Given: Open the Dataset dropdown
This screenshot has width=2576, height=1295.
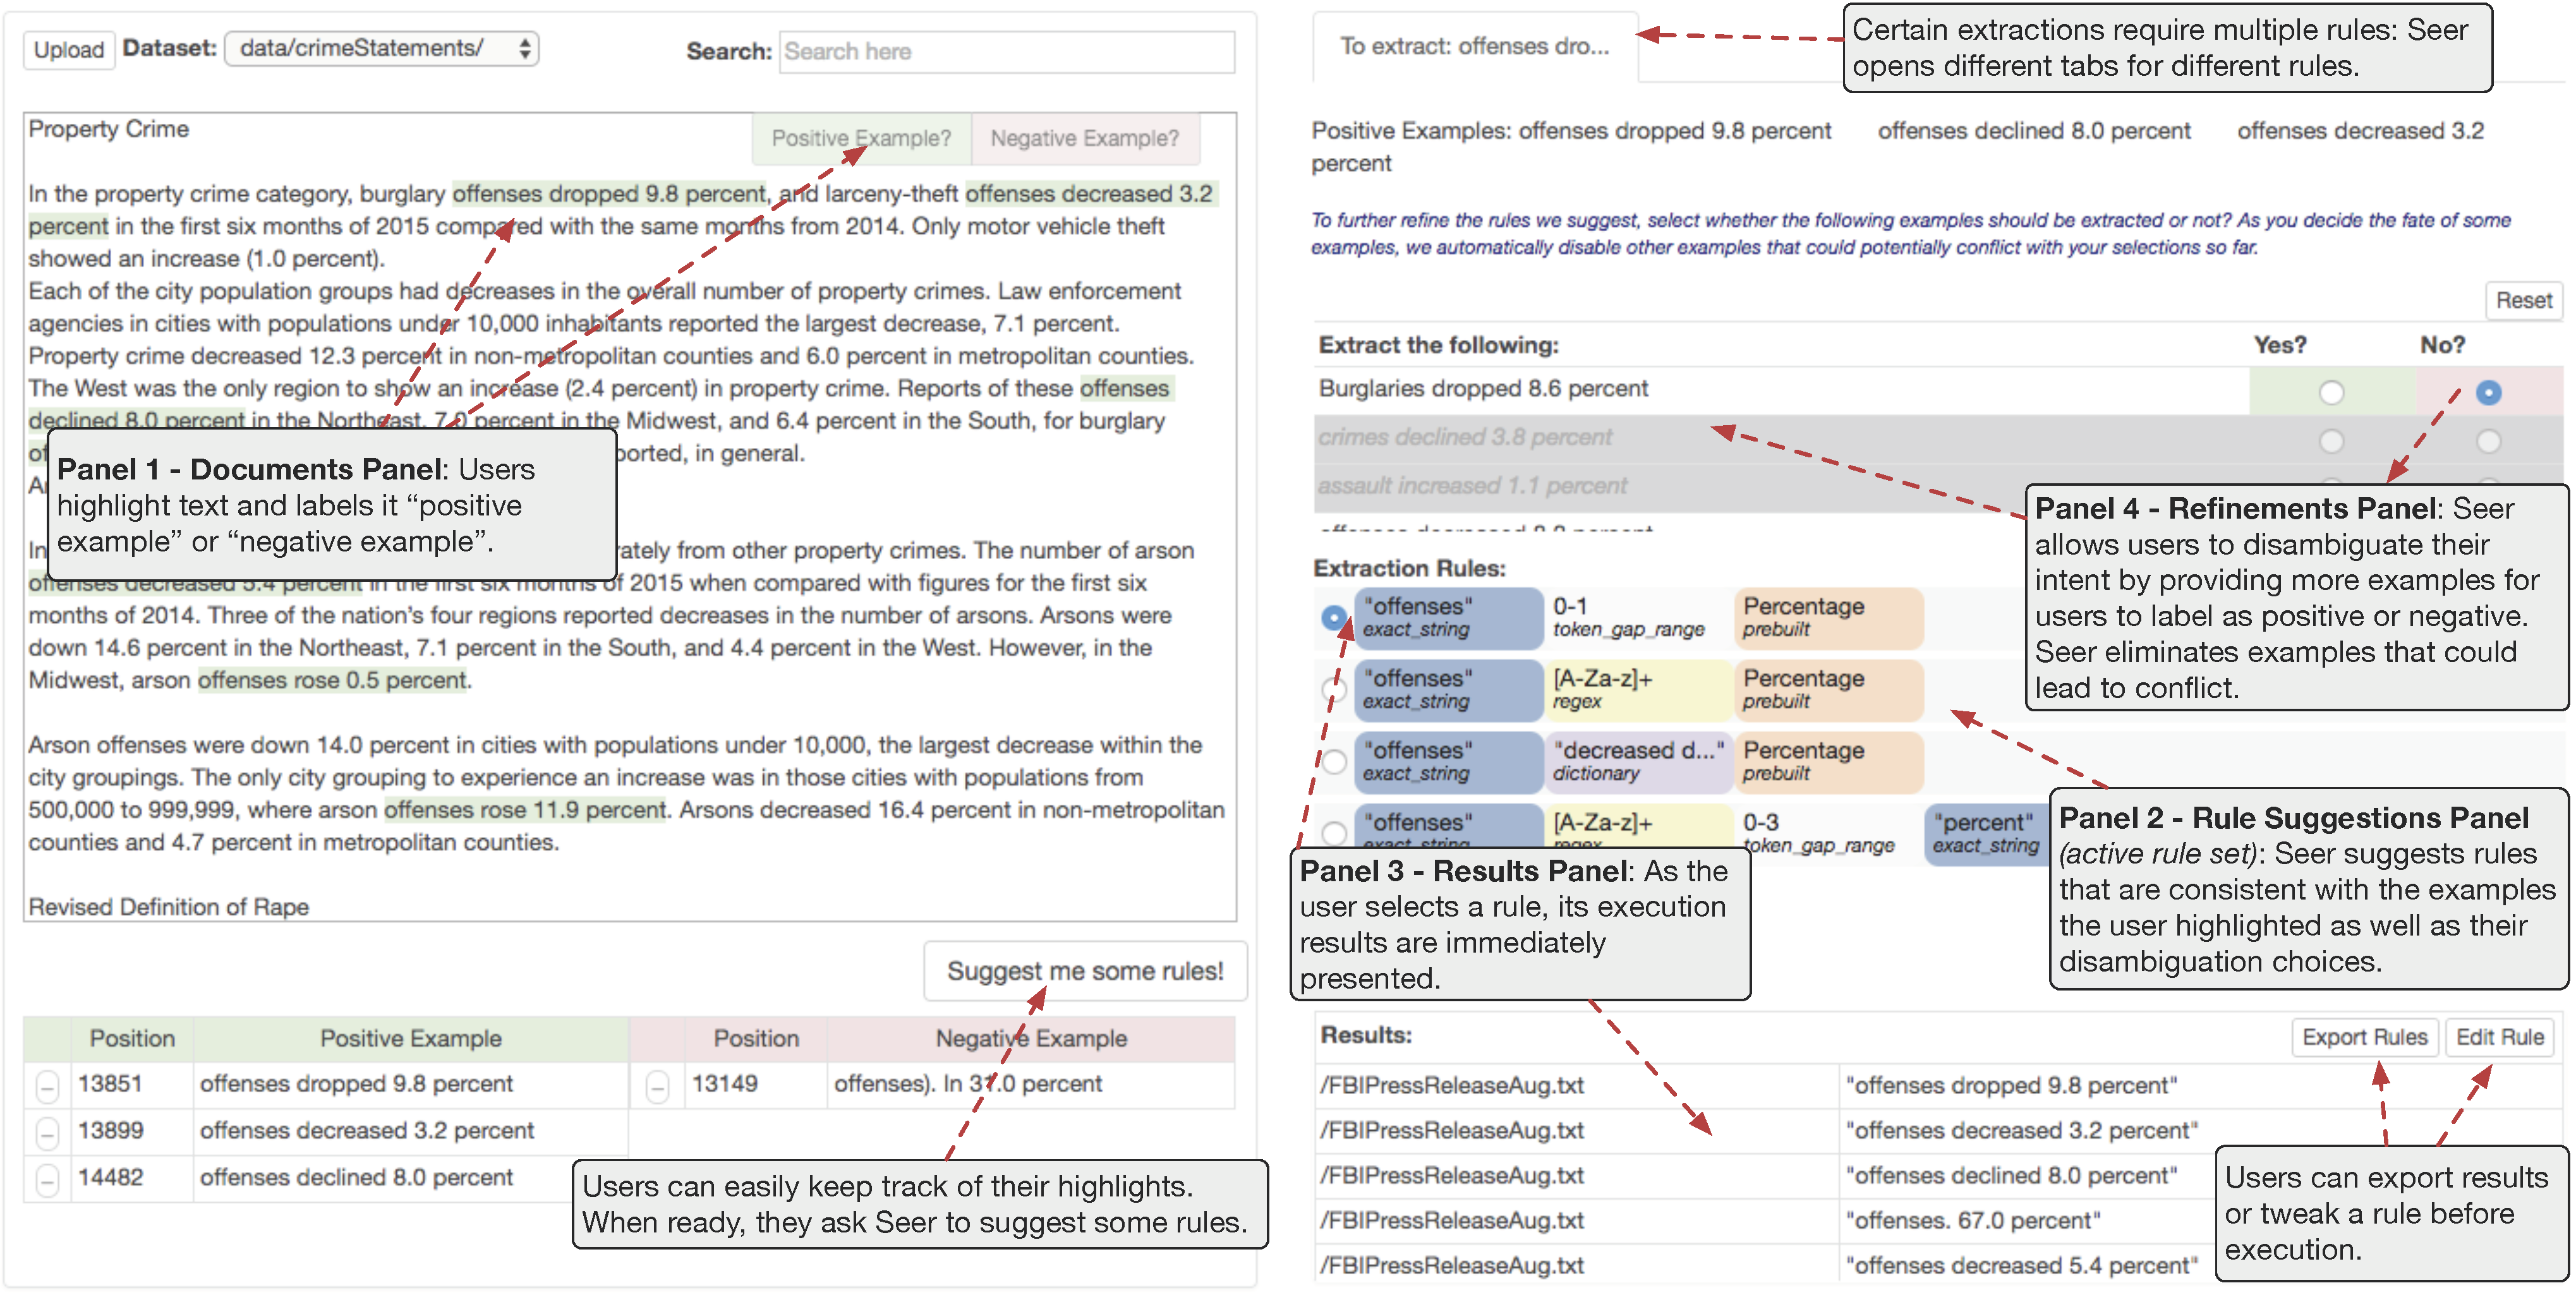Looking at the screenshot, I should click(x=382, y=48).
